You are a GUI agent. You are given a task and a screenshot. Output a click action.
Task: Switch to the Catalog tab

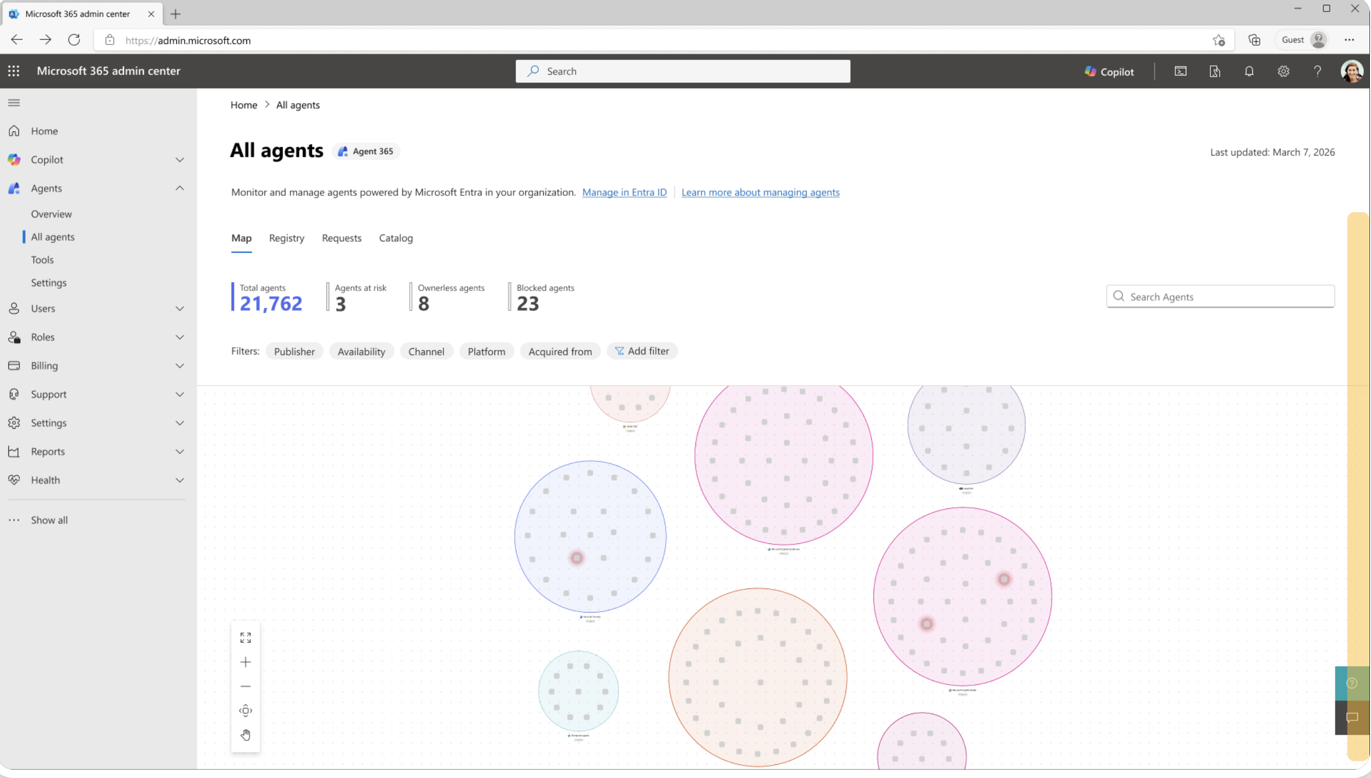pyautogui.click(x=396, y=238)
